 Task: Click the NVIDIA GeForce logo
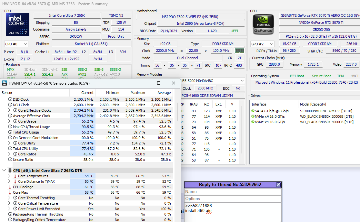[263, 24]
